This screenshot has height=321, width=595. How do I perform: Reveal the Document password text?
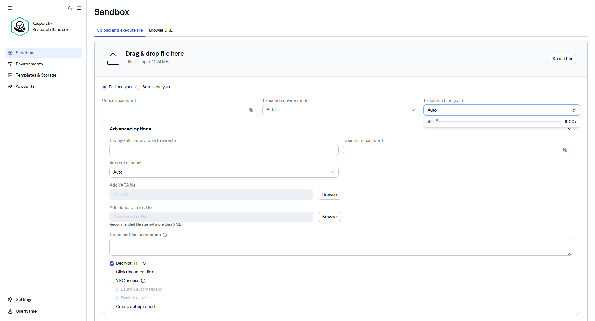(x=565, y=150)
